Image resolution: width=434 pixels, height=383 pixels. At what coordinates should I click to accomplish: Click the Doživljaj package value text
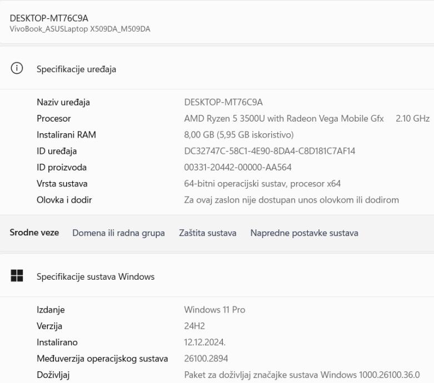click(301, 375)
